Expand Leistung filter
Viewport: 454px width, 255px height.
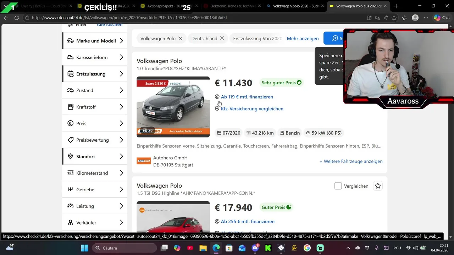click(x=95, y=206)
